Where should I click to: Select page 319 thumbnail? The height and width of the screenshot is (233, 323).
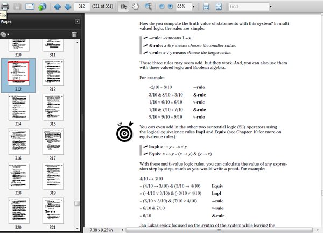[x=53, y=176]
